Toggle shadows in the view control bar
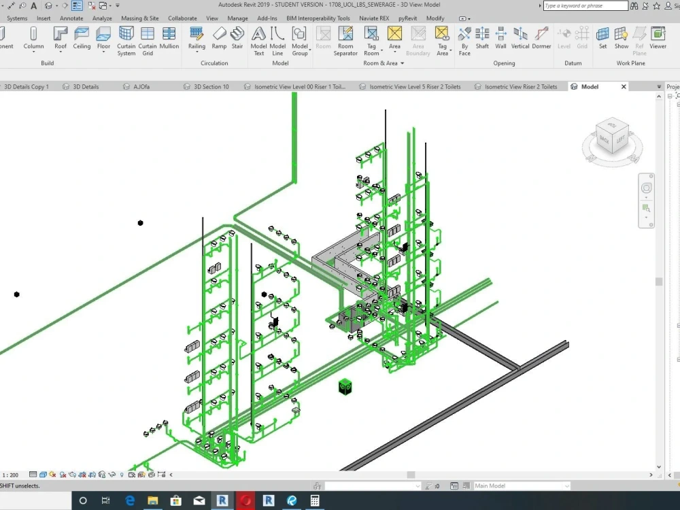This screenshot has width=680, height=510. tap(63, 474)
